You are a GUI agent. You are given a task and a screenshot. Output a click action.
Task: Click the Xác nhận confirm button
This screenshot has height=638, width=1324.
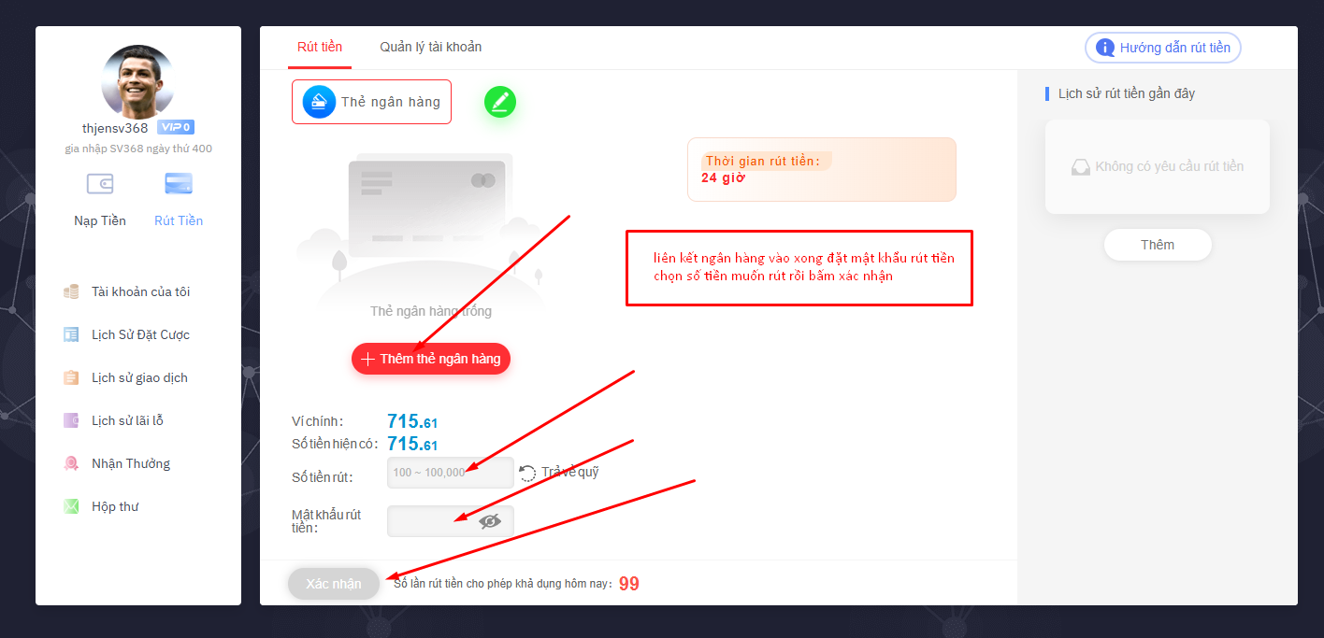[x=334, y=584]
